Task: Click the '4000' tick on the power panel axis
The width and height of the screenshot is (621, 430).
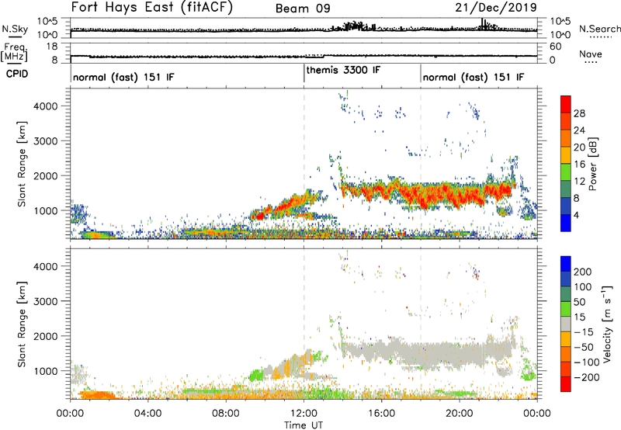Action: 45,106
